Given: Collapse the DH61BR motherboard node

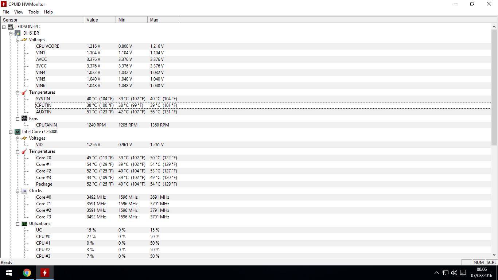Looking at the screenshot, I should click(x=11, y=33).
